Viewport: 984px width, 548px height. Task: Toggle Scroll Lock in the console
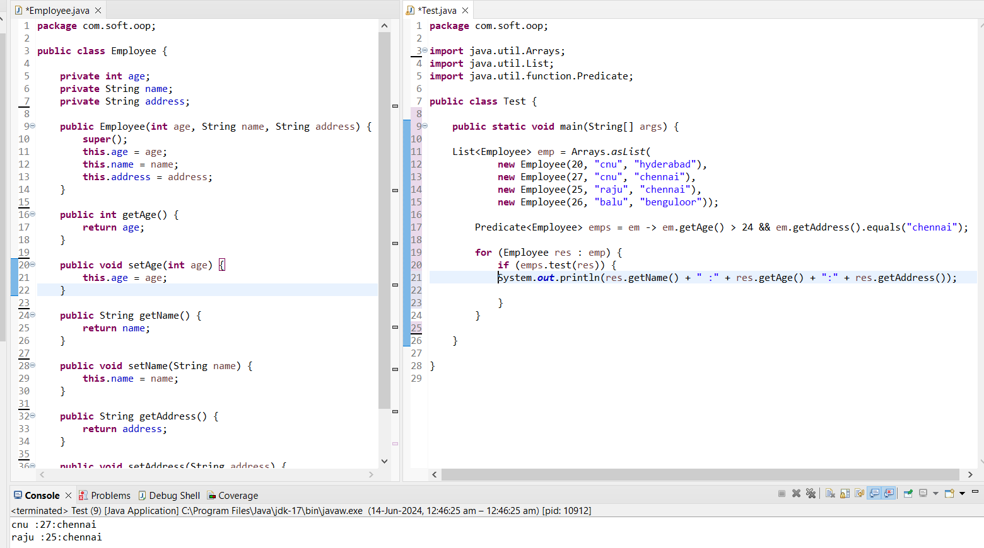[845, 494]
